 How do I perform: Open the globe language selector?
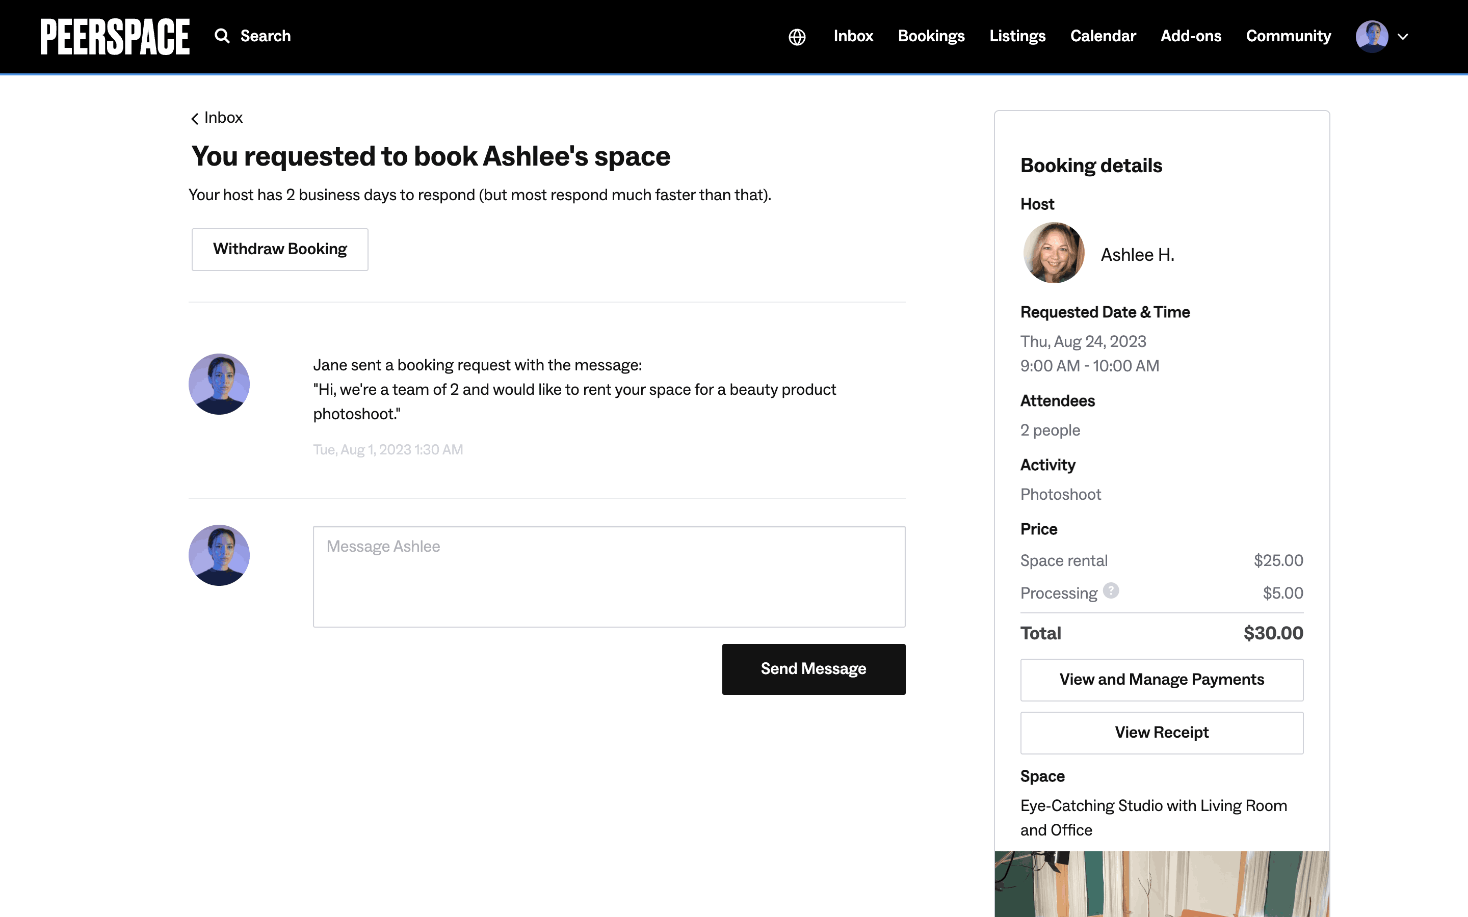pyautogui.click(x=797, y=37)
